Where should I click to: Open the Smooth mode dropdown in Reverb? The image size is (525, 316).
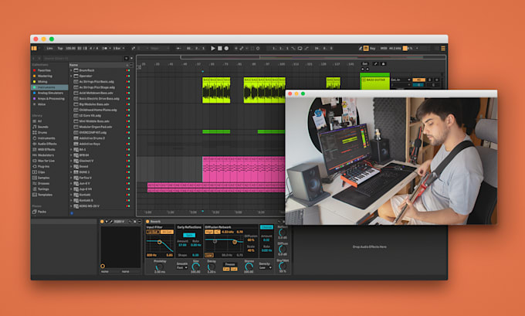[182, 268]
